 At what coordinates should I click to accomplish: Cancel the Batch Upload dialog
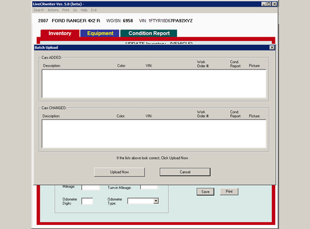185,172
